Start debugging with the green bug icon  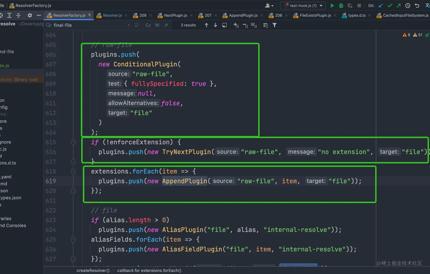(341, 6)
